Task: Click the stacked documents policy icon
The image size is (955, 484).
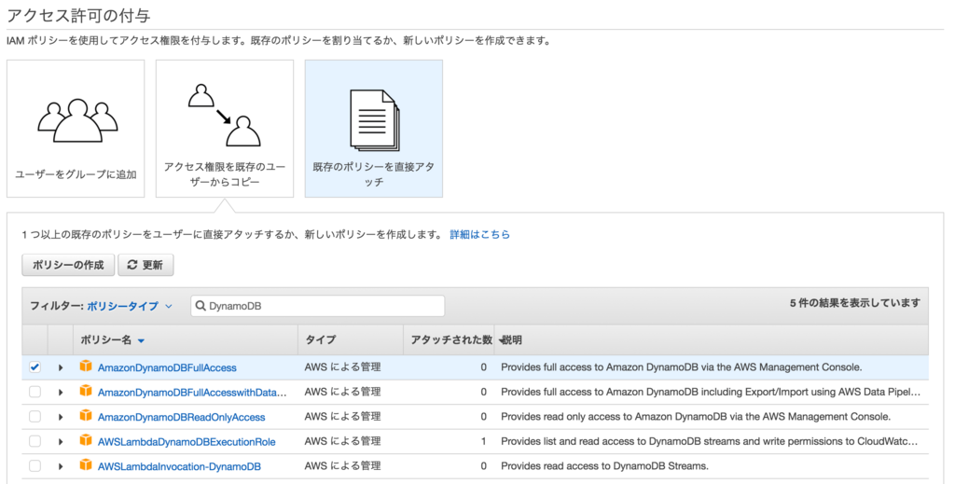Action: [374, 120]
